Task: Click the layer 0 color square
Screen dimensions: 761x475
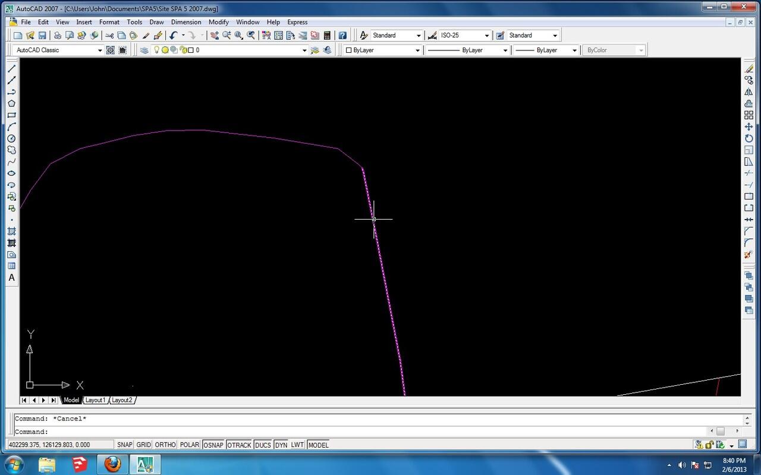Action: pos(191,50)
